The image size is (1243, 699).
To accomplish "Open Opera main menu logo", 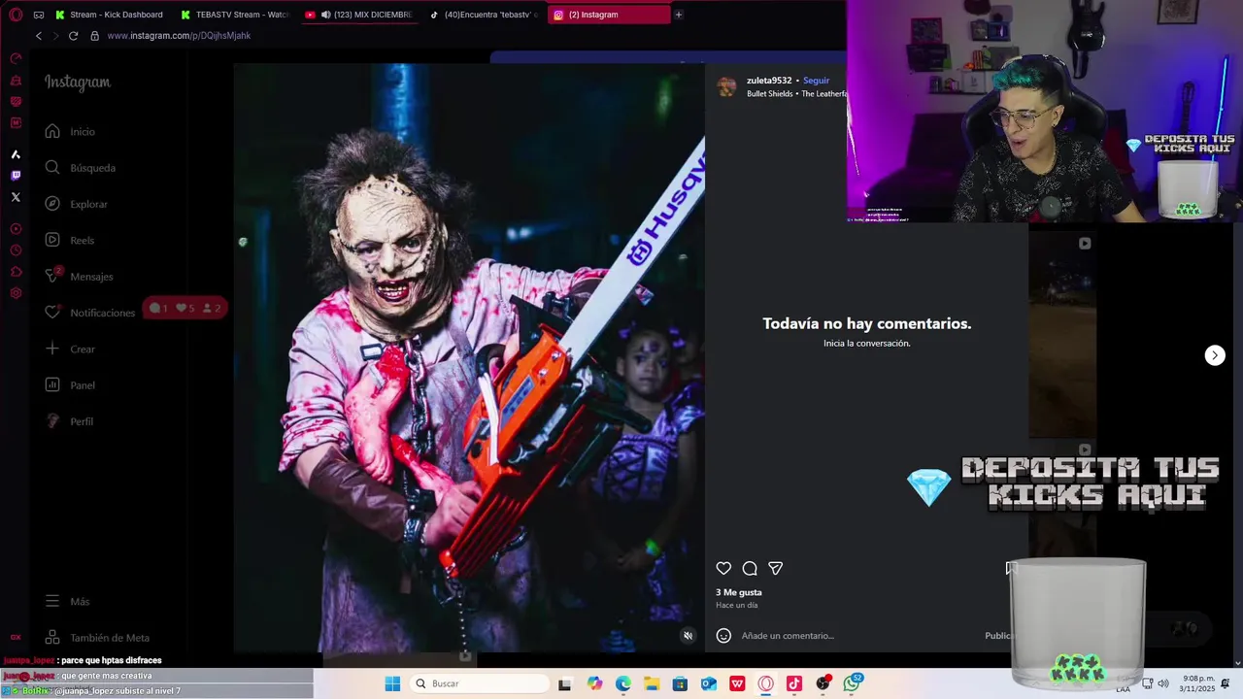I will [15, 15].
